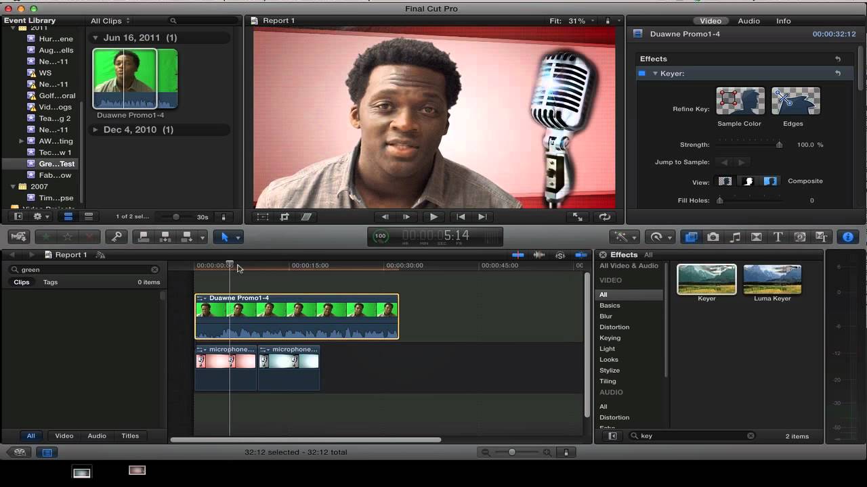Viewport: 867px width, 487px height.
Task: Click the effects search field containing key
Action: click(x=692, y=436)
